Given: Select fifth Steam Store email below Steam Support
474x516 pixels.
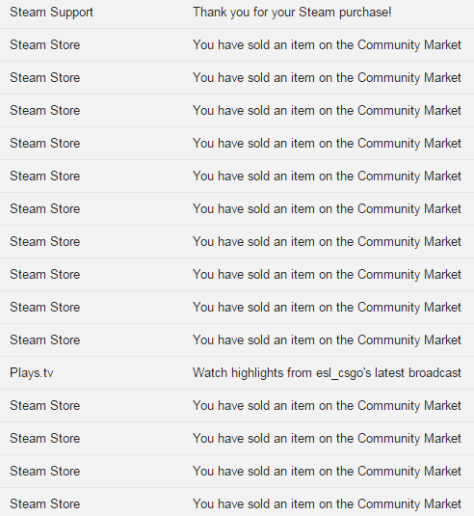Looking at the screenshot, I should click(x=237, y=177).
